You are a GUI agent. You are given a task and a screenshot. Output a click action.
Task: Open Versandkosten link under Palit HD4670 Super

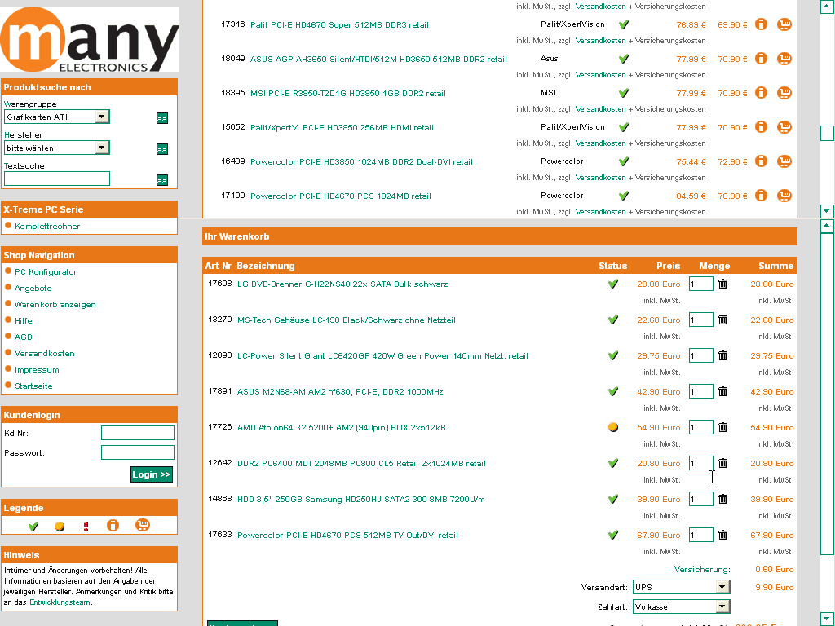click(600, 41)
